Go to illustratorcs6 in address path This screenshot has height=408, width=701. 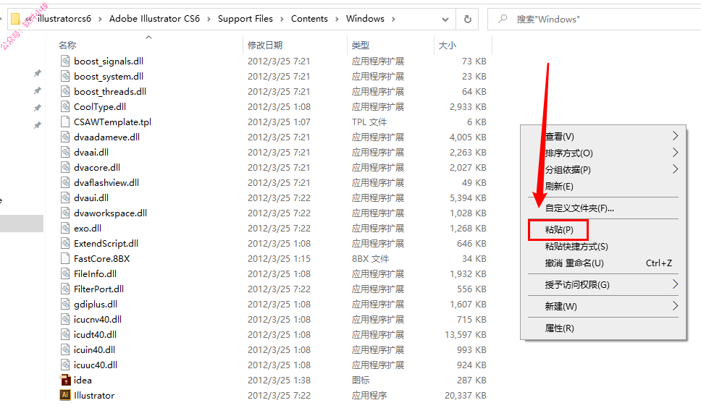[64, 19]
